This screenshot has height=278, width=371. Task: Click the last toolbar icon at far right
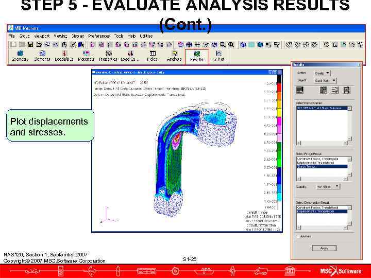point(360,44)
